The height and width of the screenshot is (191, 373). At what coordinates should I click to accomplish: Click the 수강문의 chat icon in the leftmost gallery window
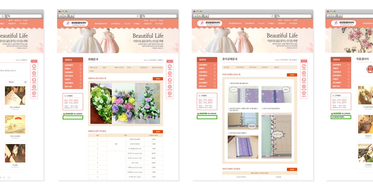click(34, 67)
